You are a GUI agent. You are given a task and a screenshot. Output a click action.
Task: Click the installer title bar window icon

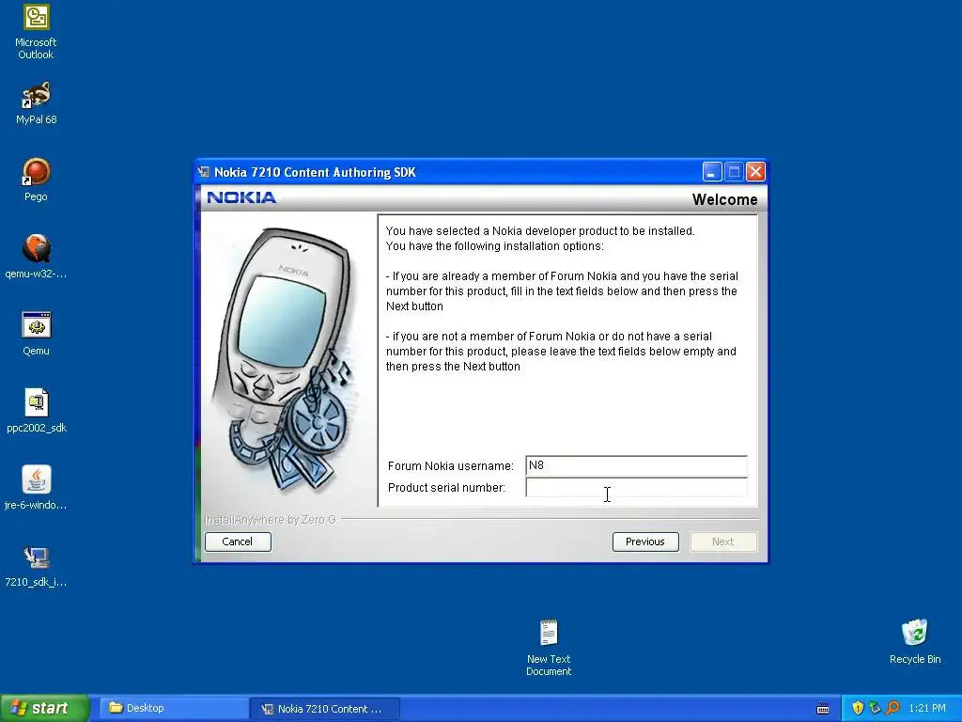point(204,173)
